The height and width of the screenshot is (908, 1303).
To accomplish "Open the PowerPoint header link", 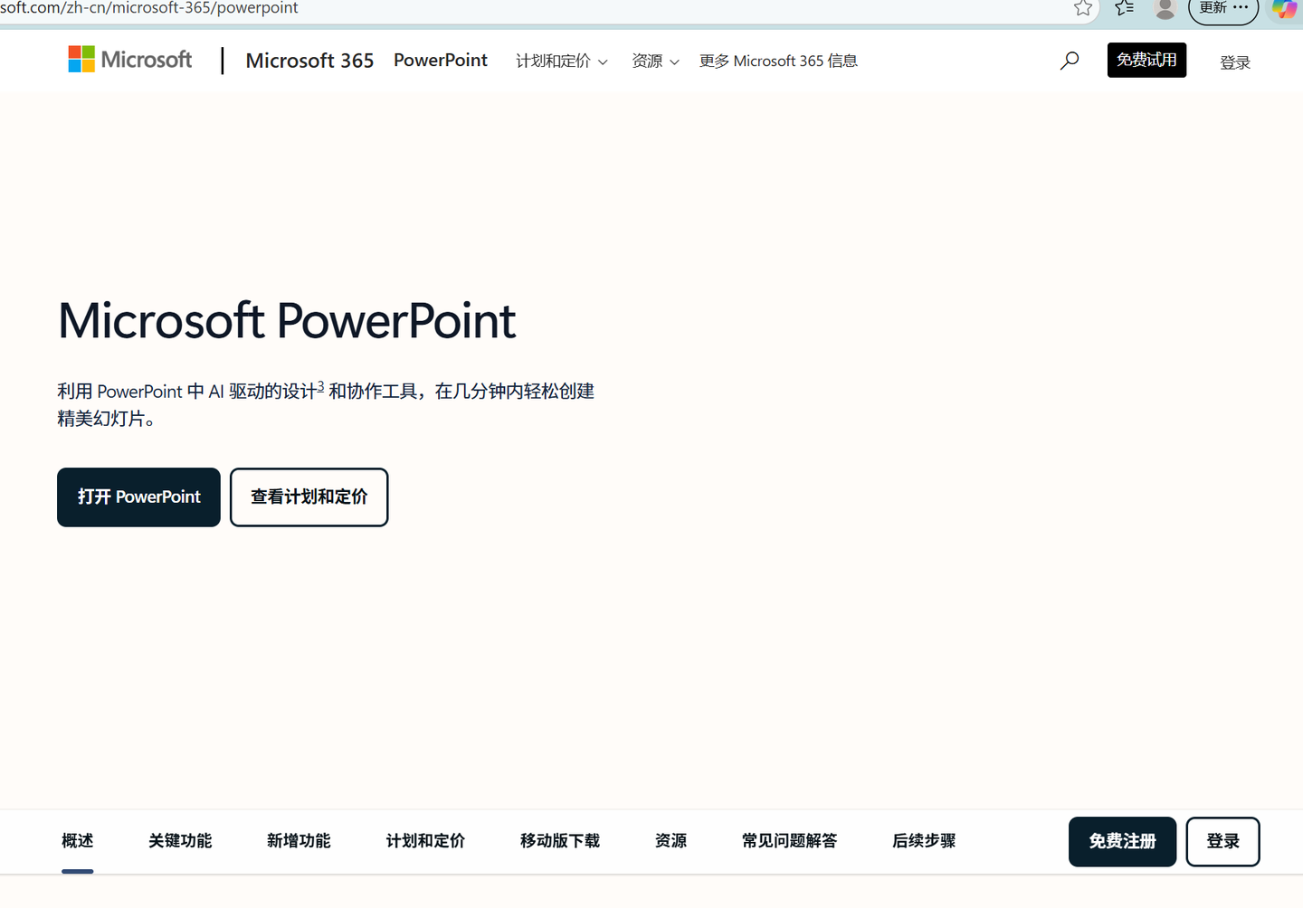I will pyautogui.click(x=441, y=60).
